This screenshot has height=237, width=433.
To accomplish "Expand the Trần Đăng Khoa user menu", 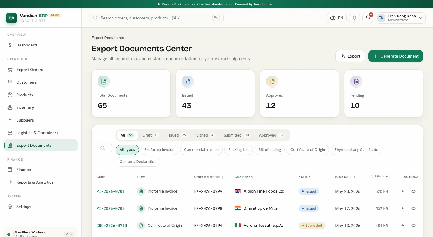I will click(401, 18).
